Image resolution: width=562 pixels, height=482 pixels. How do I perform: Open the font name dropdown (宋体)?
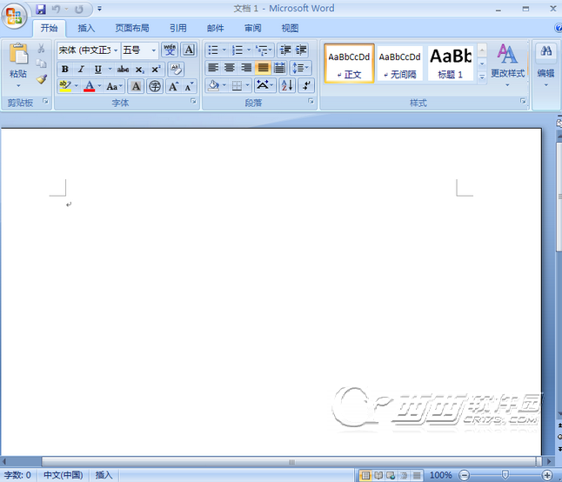point(116,50)
